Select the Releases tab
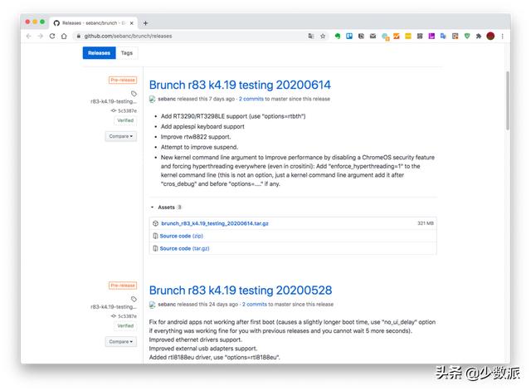 pos(100,53)
